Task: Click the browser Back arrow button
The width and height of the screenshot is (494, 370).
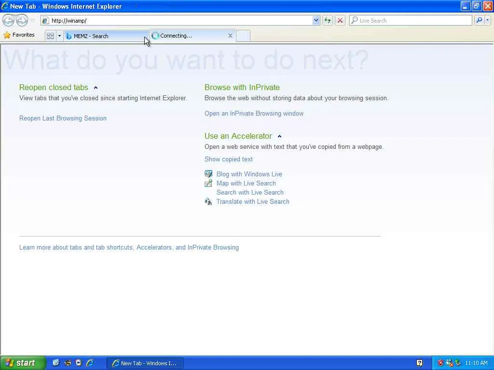Action: pos(9,20)
